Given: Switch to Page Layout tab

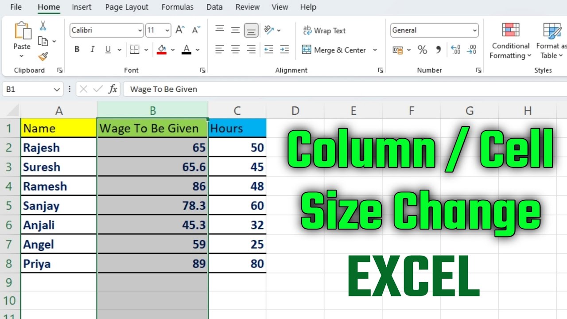Looking at the screenshot, I should (127, 7).
